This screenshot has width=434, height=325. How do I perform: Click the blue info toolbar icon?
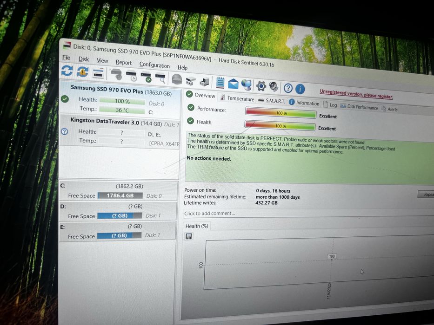click(x=300, y=89)
